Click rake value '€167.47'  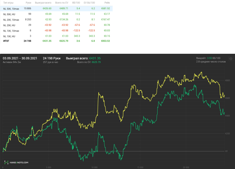coord(105,19)
